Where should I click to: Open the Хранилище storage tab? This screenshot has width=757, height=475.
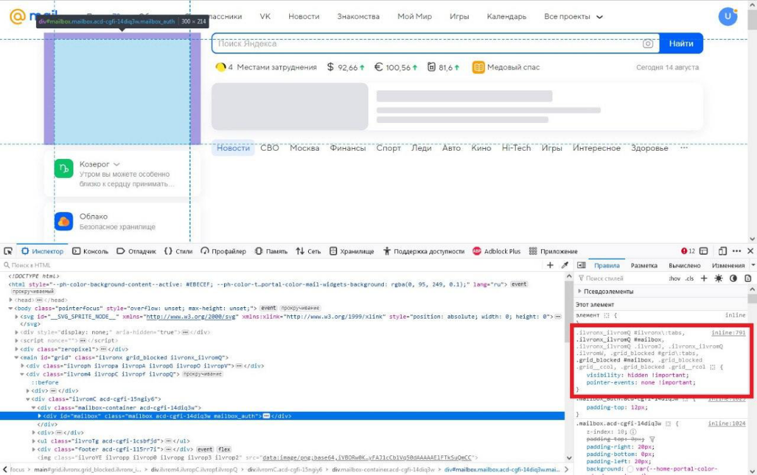(x=352, y=251)
